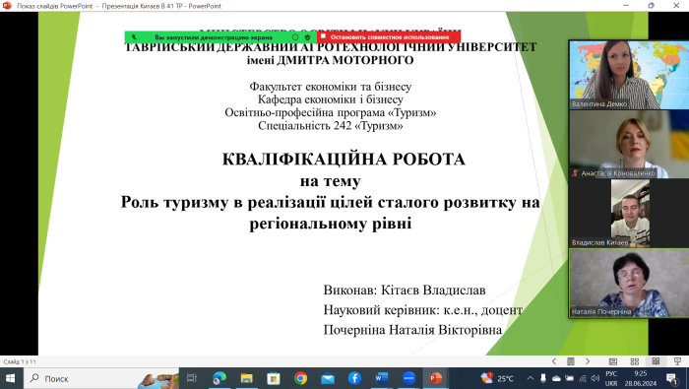Click 'Науковий керівник: к.е.н., доцент' line

tap(422, 310)
